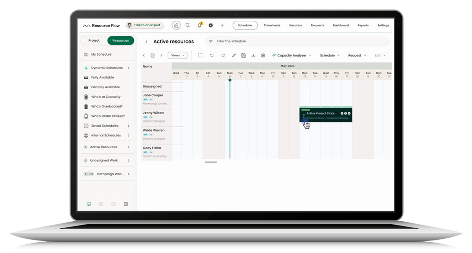472x253 pixels.
Task: Switch to the Project toggle
Action: pyautogui.click(x=94, y=40)
